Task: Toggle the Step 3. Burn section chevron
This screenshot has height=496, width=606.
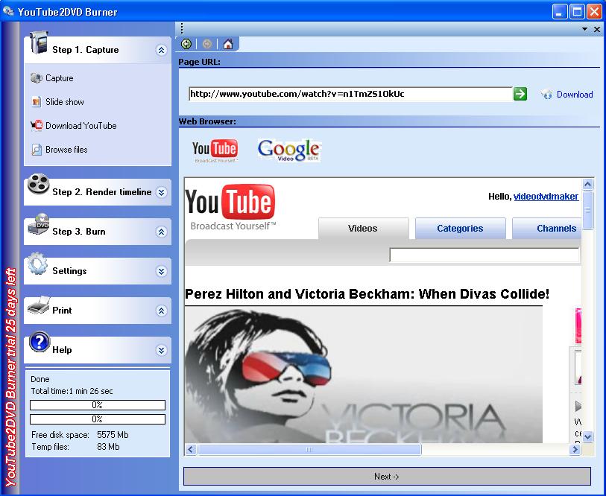Action: click(x=161, y=232)
